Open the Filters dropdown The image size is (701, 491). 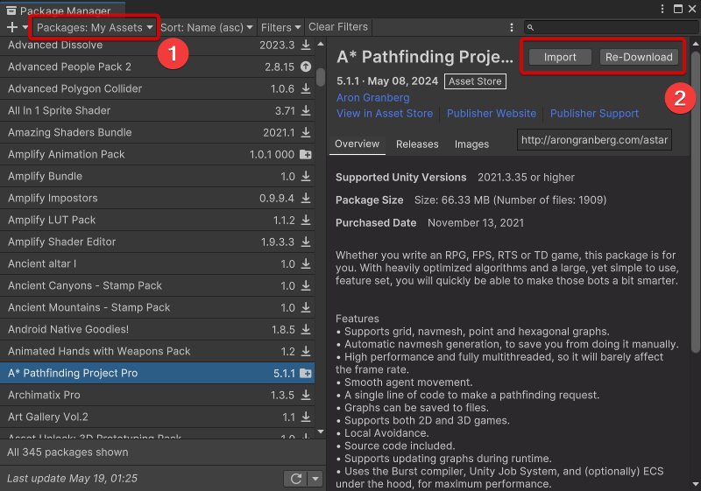pyautogui.click(x=280, y=28)
